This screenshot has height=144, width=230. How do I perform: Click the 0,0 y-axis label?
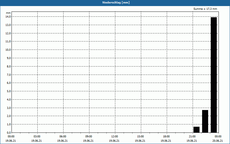pos(8,133)
